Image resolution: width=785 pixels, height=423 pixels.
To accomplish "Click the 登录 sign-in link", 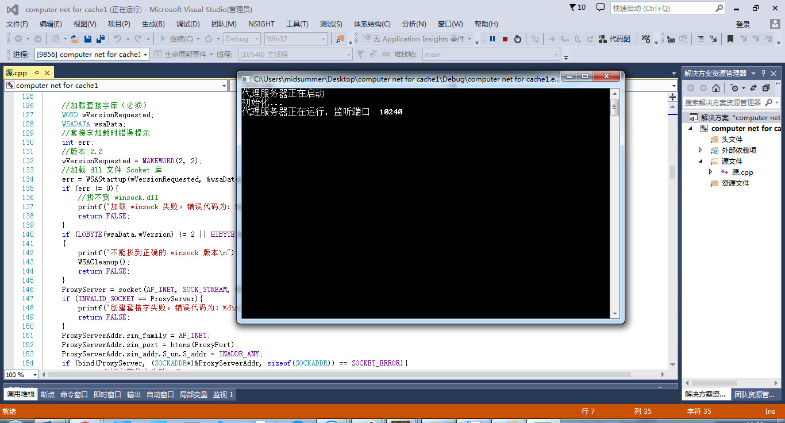I will 743,24.
